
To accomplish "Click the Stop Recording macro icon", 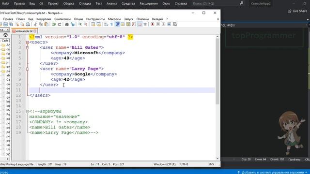I will click(x=158, y=24).
